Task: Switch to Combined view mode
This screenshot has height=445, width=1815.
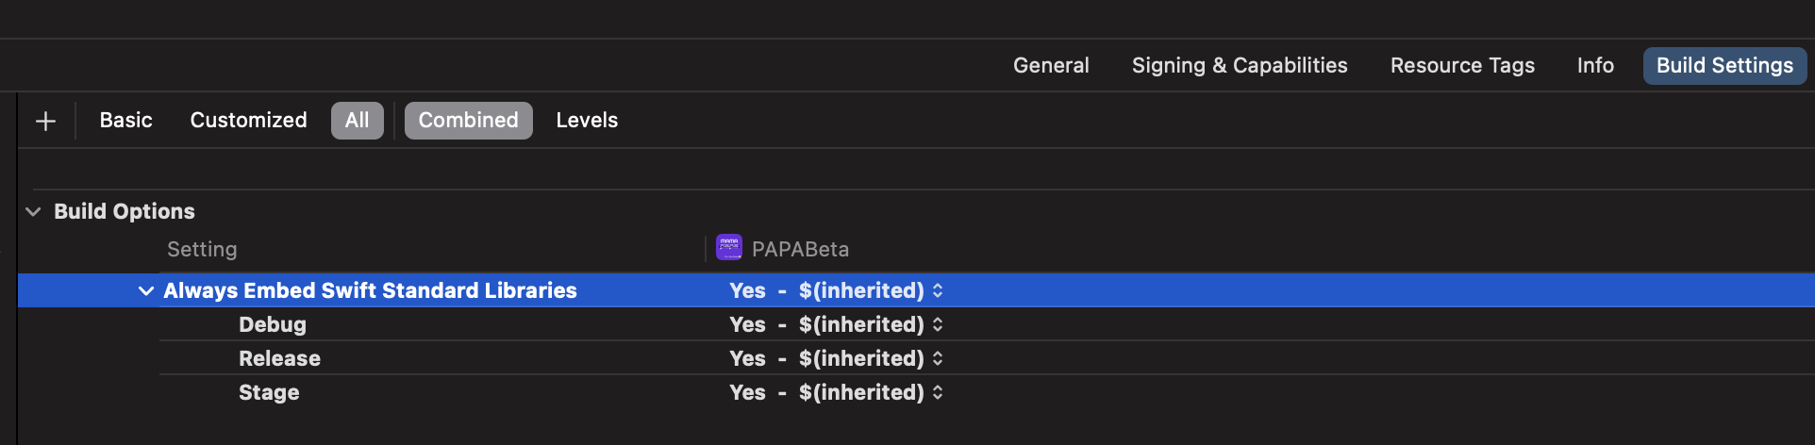Action: coord(469,121)
